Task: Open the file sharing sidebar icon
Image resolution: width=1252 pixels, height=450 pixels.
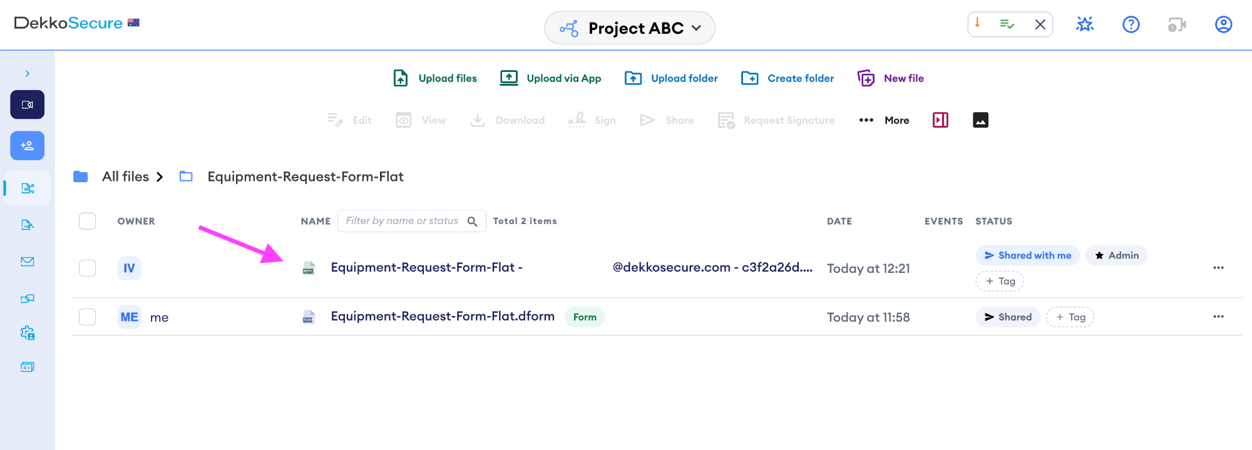Action: click(x=28, y=188)
